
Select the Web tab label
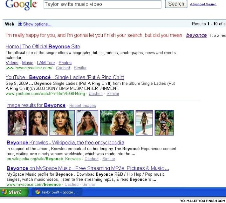coord(10,24)
